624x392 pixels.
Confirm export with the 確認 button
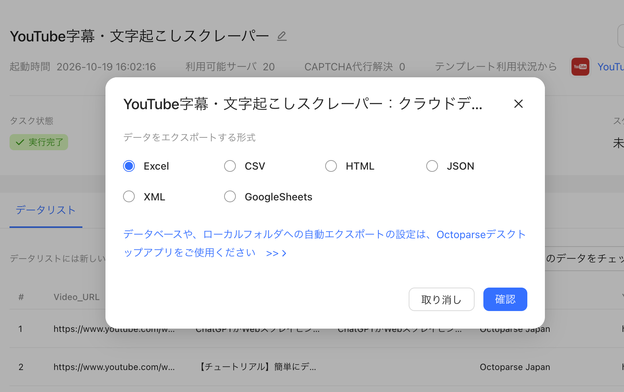[x=505, y=299]
